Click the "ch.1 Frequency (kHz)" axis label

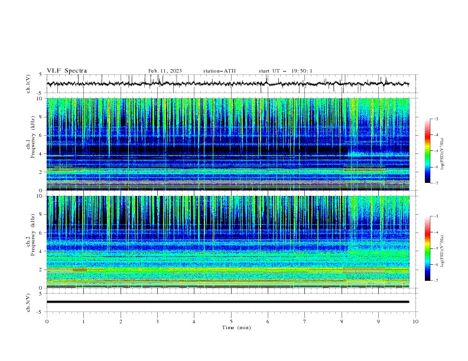(x=31, y=137)
